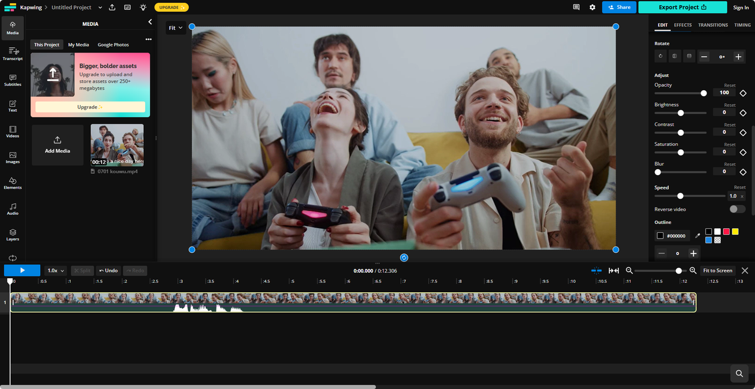This screenshot has height=389, width=755.
Task: Click the Opacity keyframe diamond icon
Action: pyautogui.click(x=743, y=93)
